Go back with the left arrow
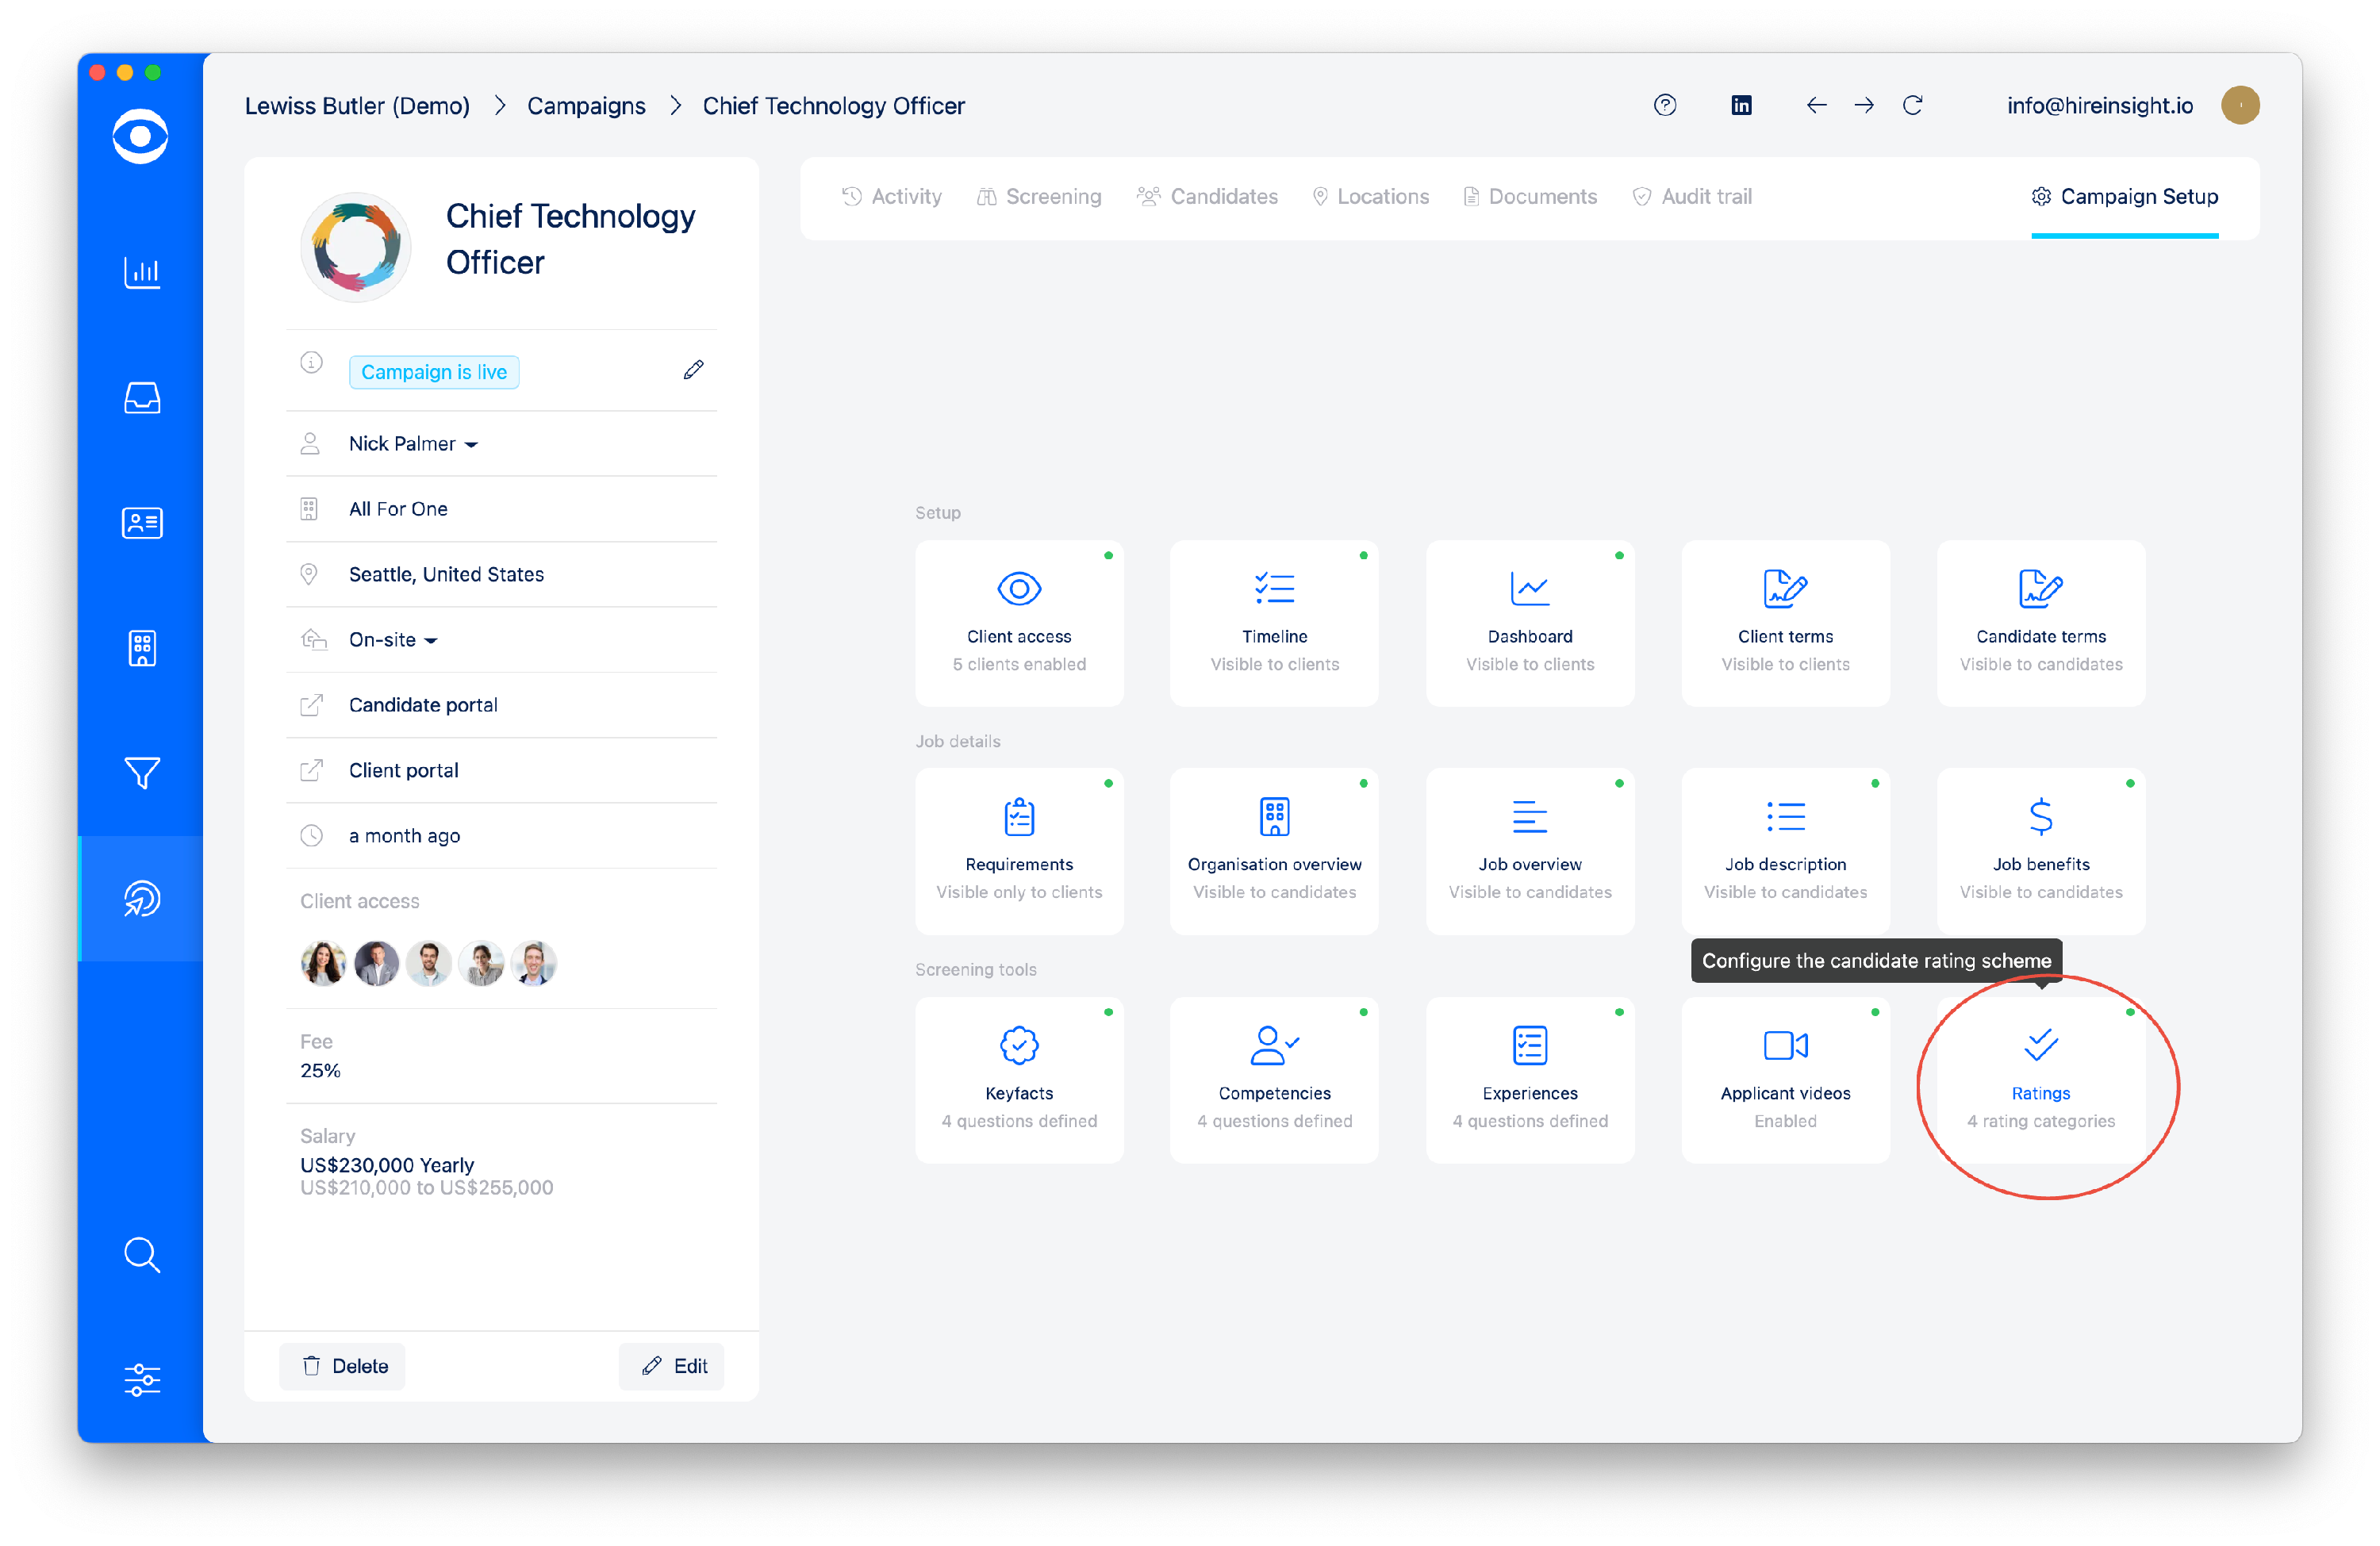 tap(1816, 105)
